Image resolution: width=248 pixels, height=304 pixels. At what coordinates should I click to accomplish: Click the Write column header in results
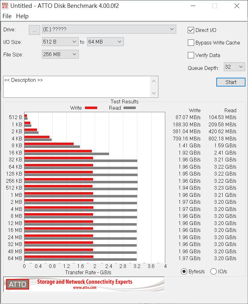click(x=195, y=110)
